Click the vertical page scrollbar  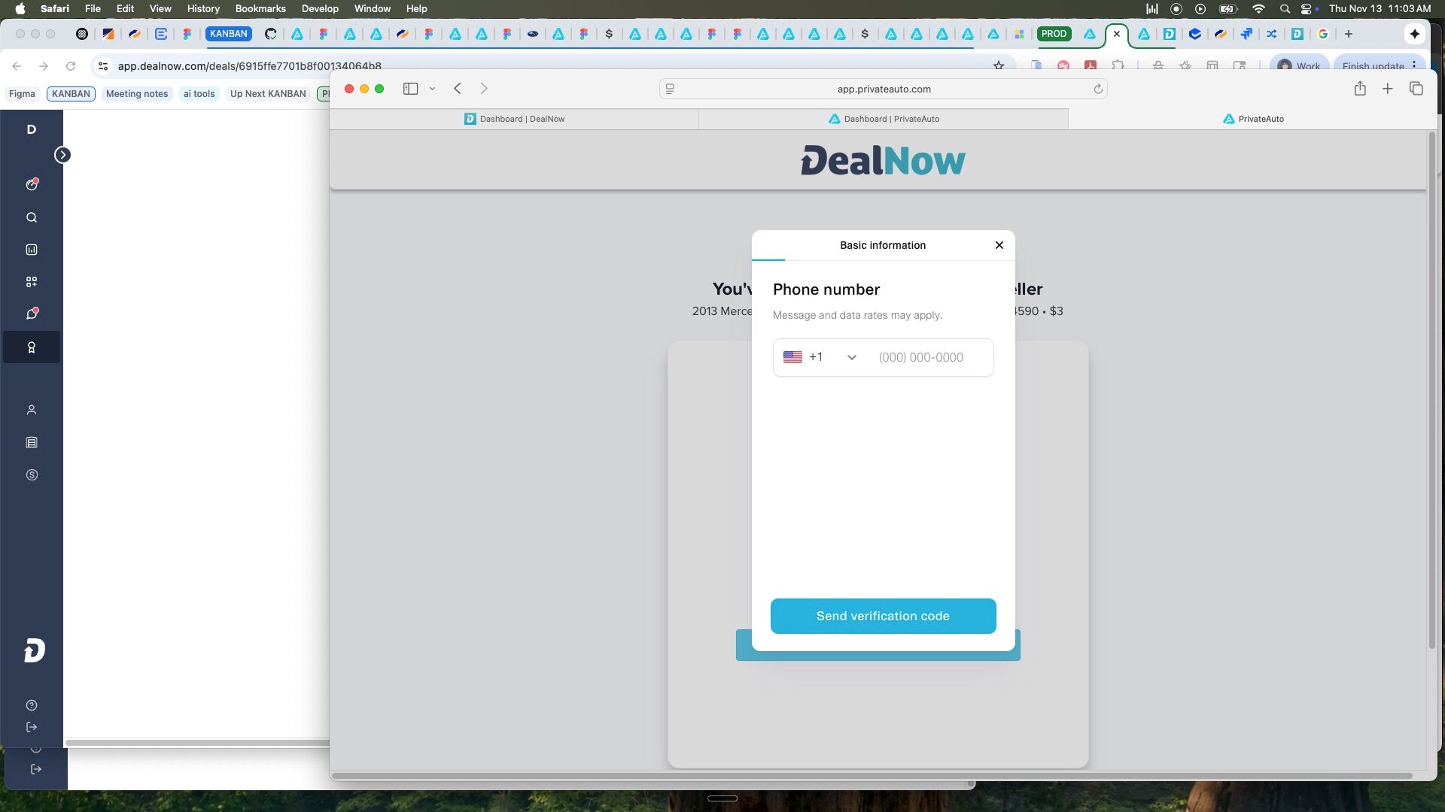[x=1431, y=391]
